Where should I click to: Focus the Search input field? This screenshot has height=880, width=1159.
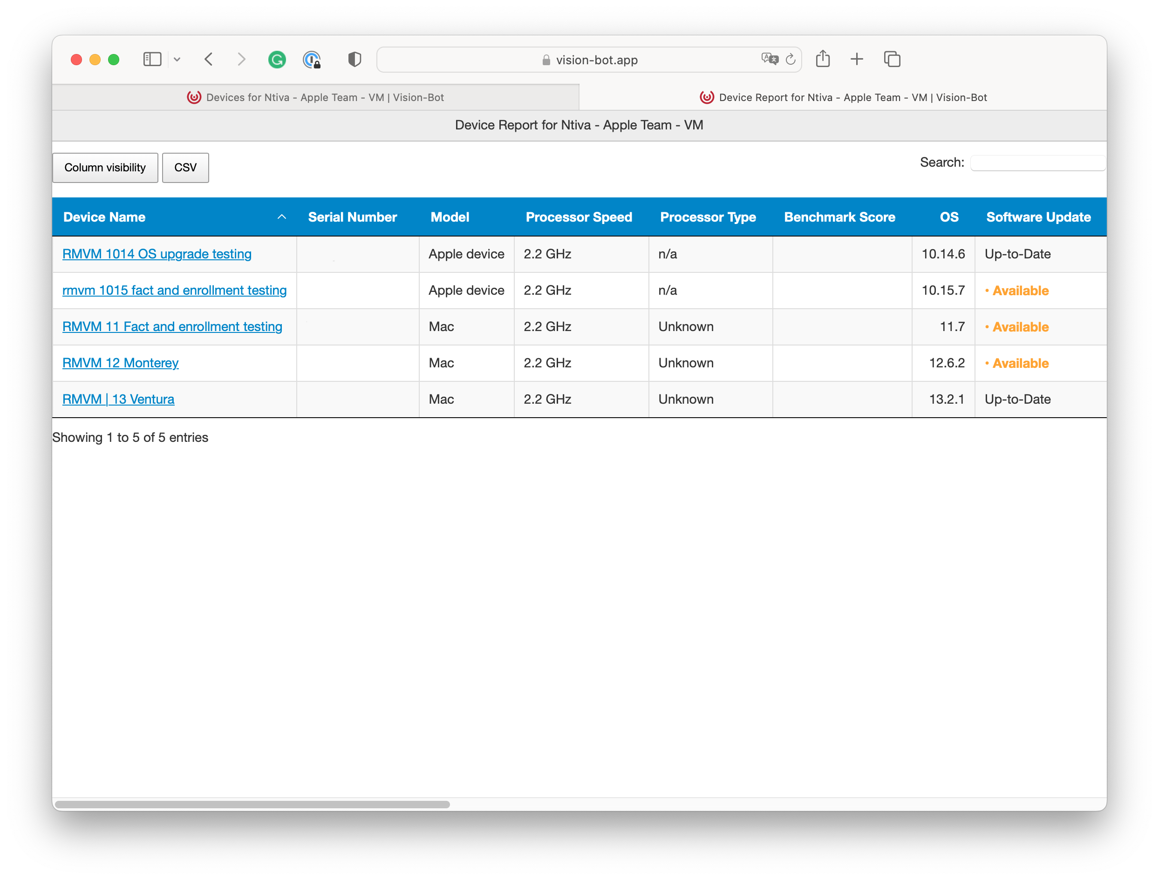[1038, 163]
